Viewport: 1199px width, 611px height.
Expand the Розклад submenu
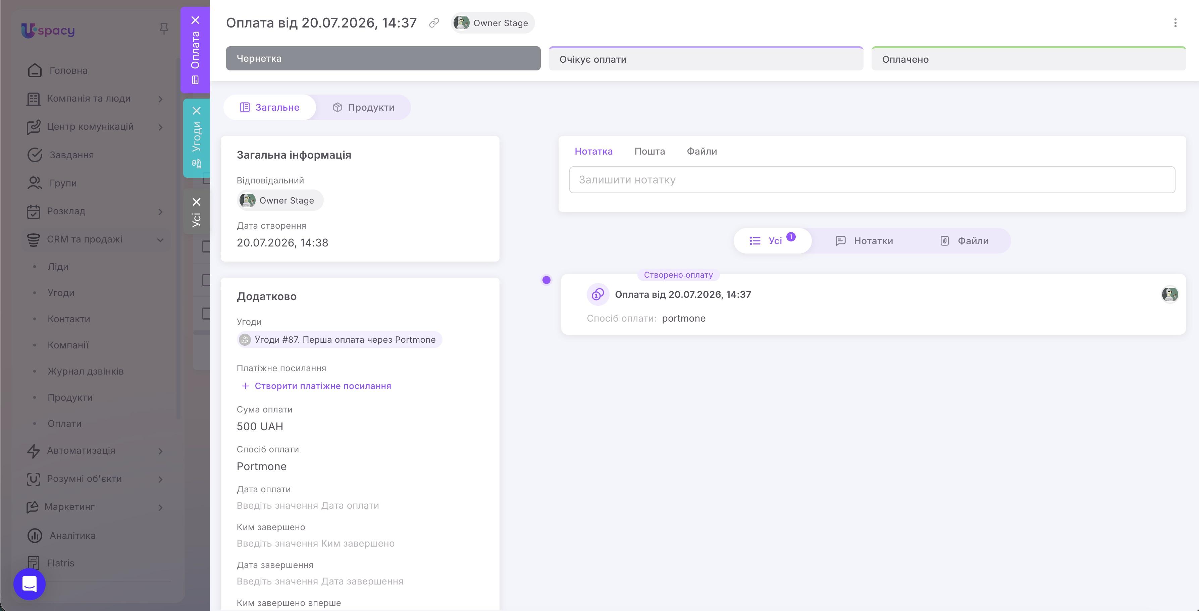click(x=160, y=212)
